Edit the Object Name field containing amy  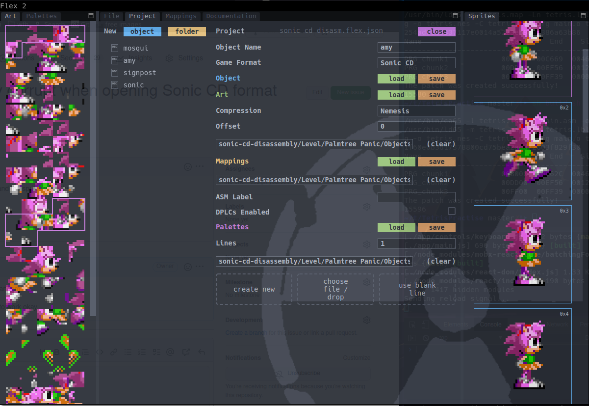[416, 48]
